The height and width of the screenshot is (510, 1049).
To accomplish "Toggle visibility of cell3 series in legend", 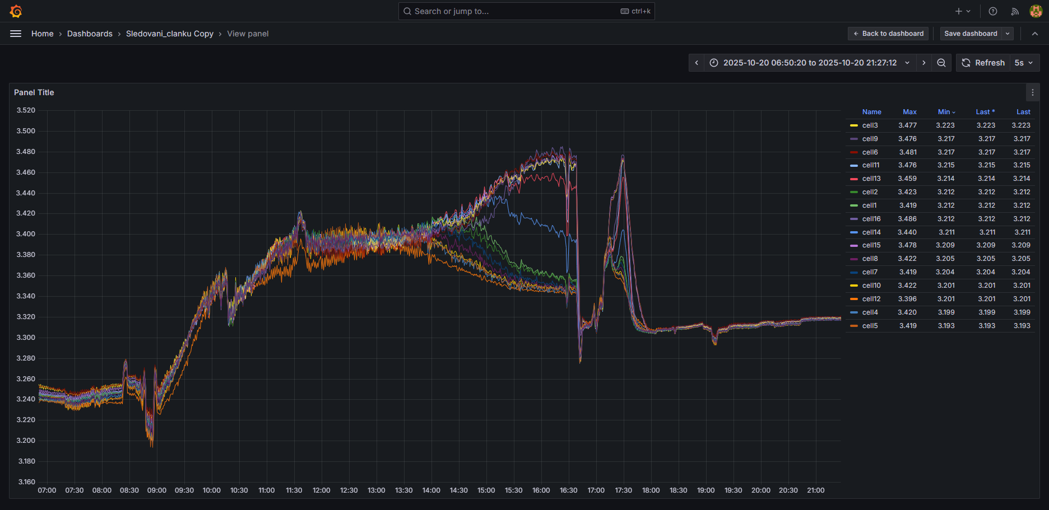I will [870, 125].
